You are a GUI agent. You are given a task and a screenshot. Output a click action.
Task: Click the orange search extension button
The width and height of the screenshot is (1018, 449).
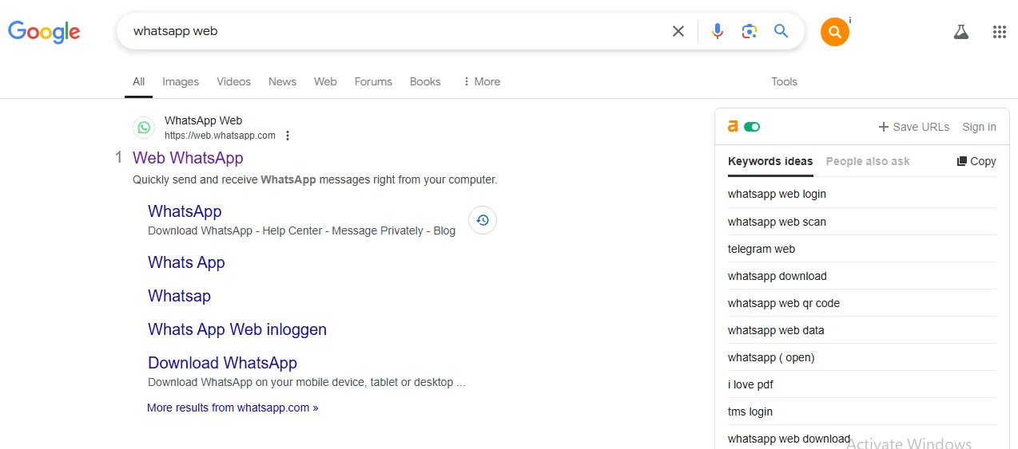click(834, 32)
